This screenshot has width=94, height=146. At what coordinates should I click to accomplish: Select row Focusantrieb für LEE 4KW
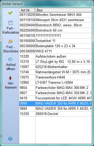point(55,98)
